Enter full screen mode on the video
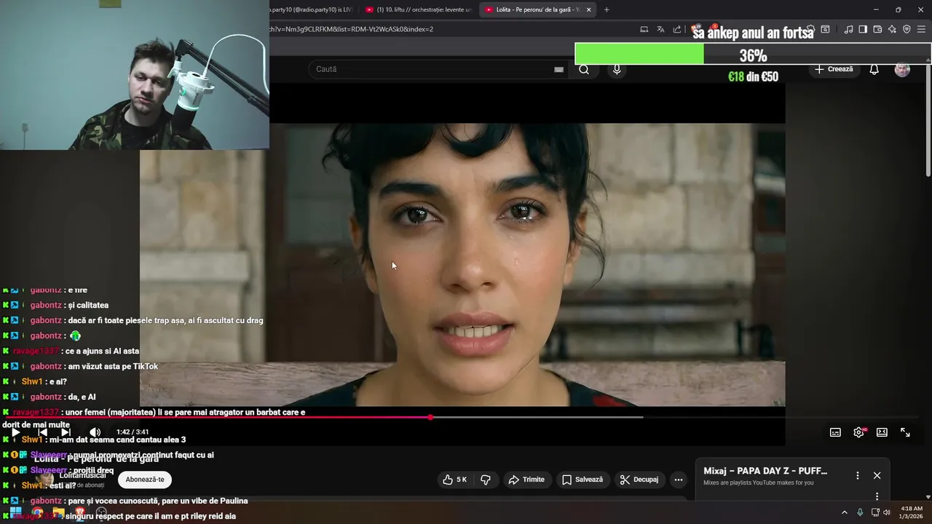The image size is (932, 524). [x=905, y=432]
